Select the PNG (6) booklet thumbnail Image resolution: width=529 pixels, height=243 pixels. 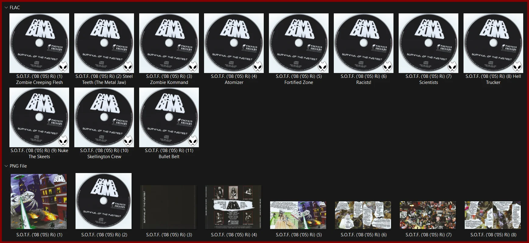click(363, 215)
